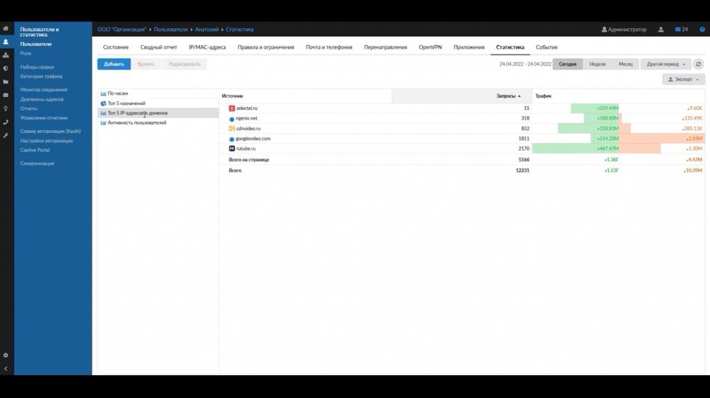Screen dimensions: 710x398
Task: Click the refresh statistics icon button
Action: click(x=699, y=64)
